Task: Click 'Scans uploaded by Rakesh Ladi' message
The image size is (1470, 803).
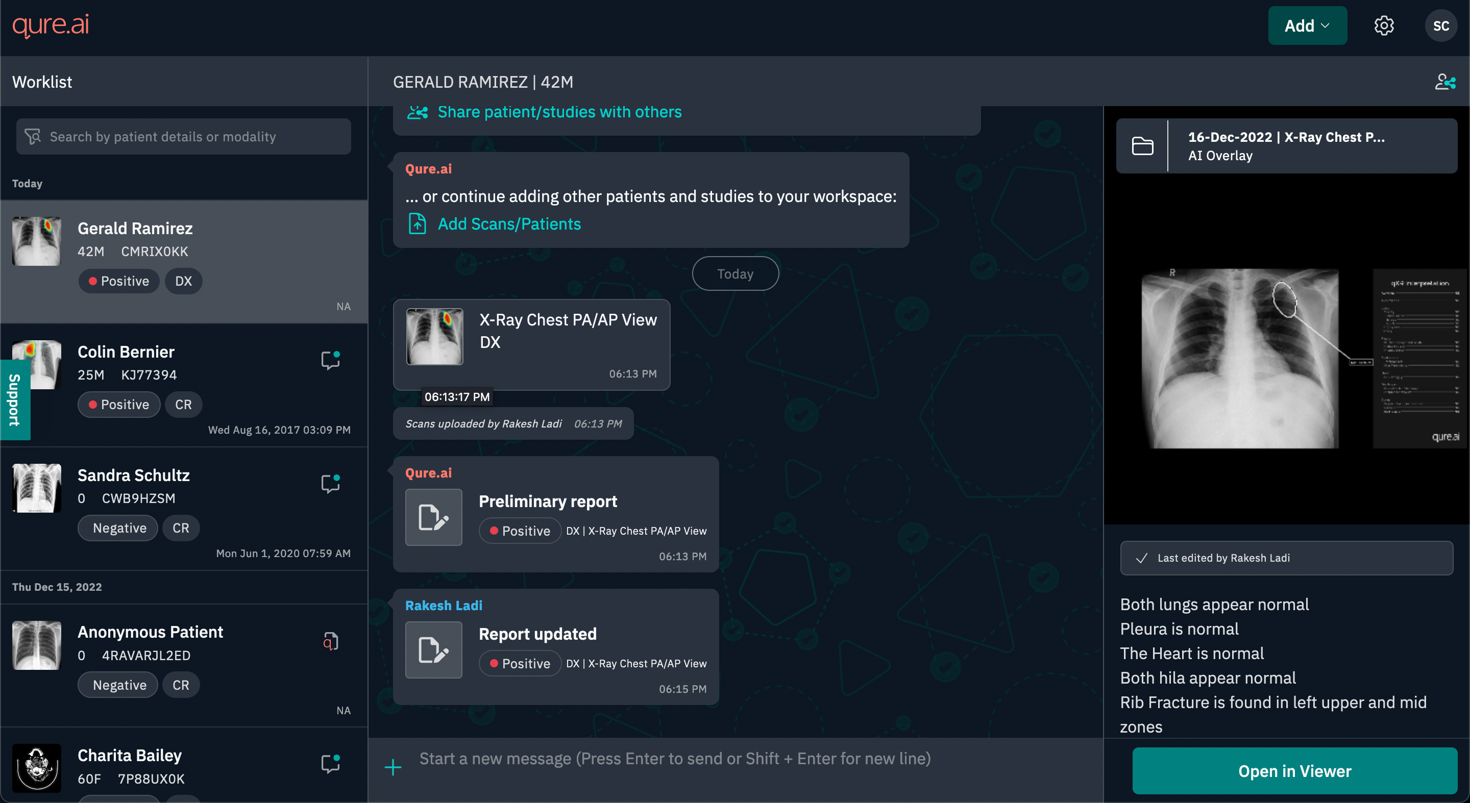Action: point(513,423)
